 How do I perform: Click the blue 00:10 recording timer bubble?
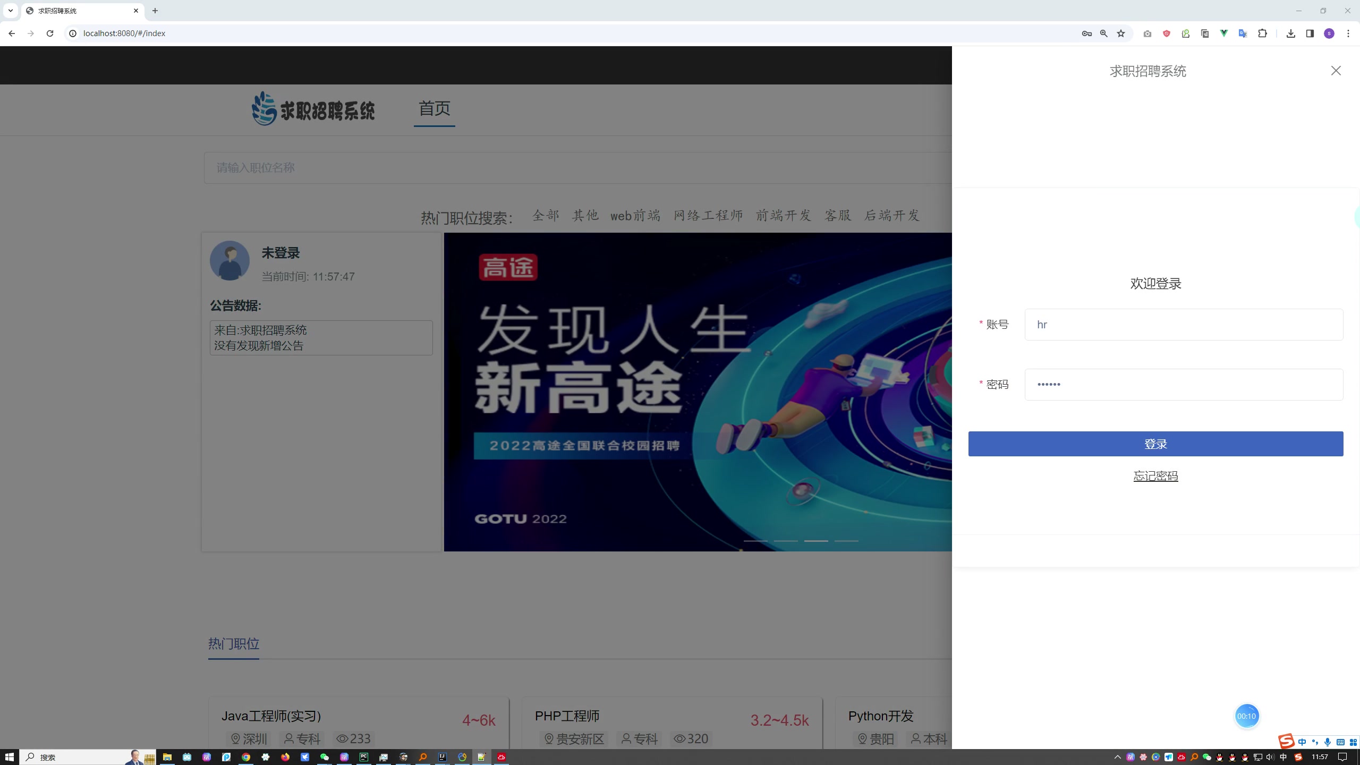1246,716
